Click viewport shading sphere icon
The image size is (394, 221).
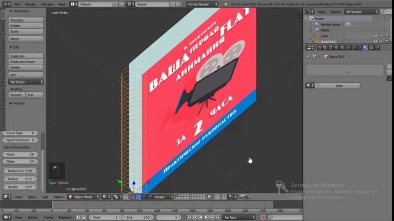tap(106, 197)
